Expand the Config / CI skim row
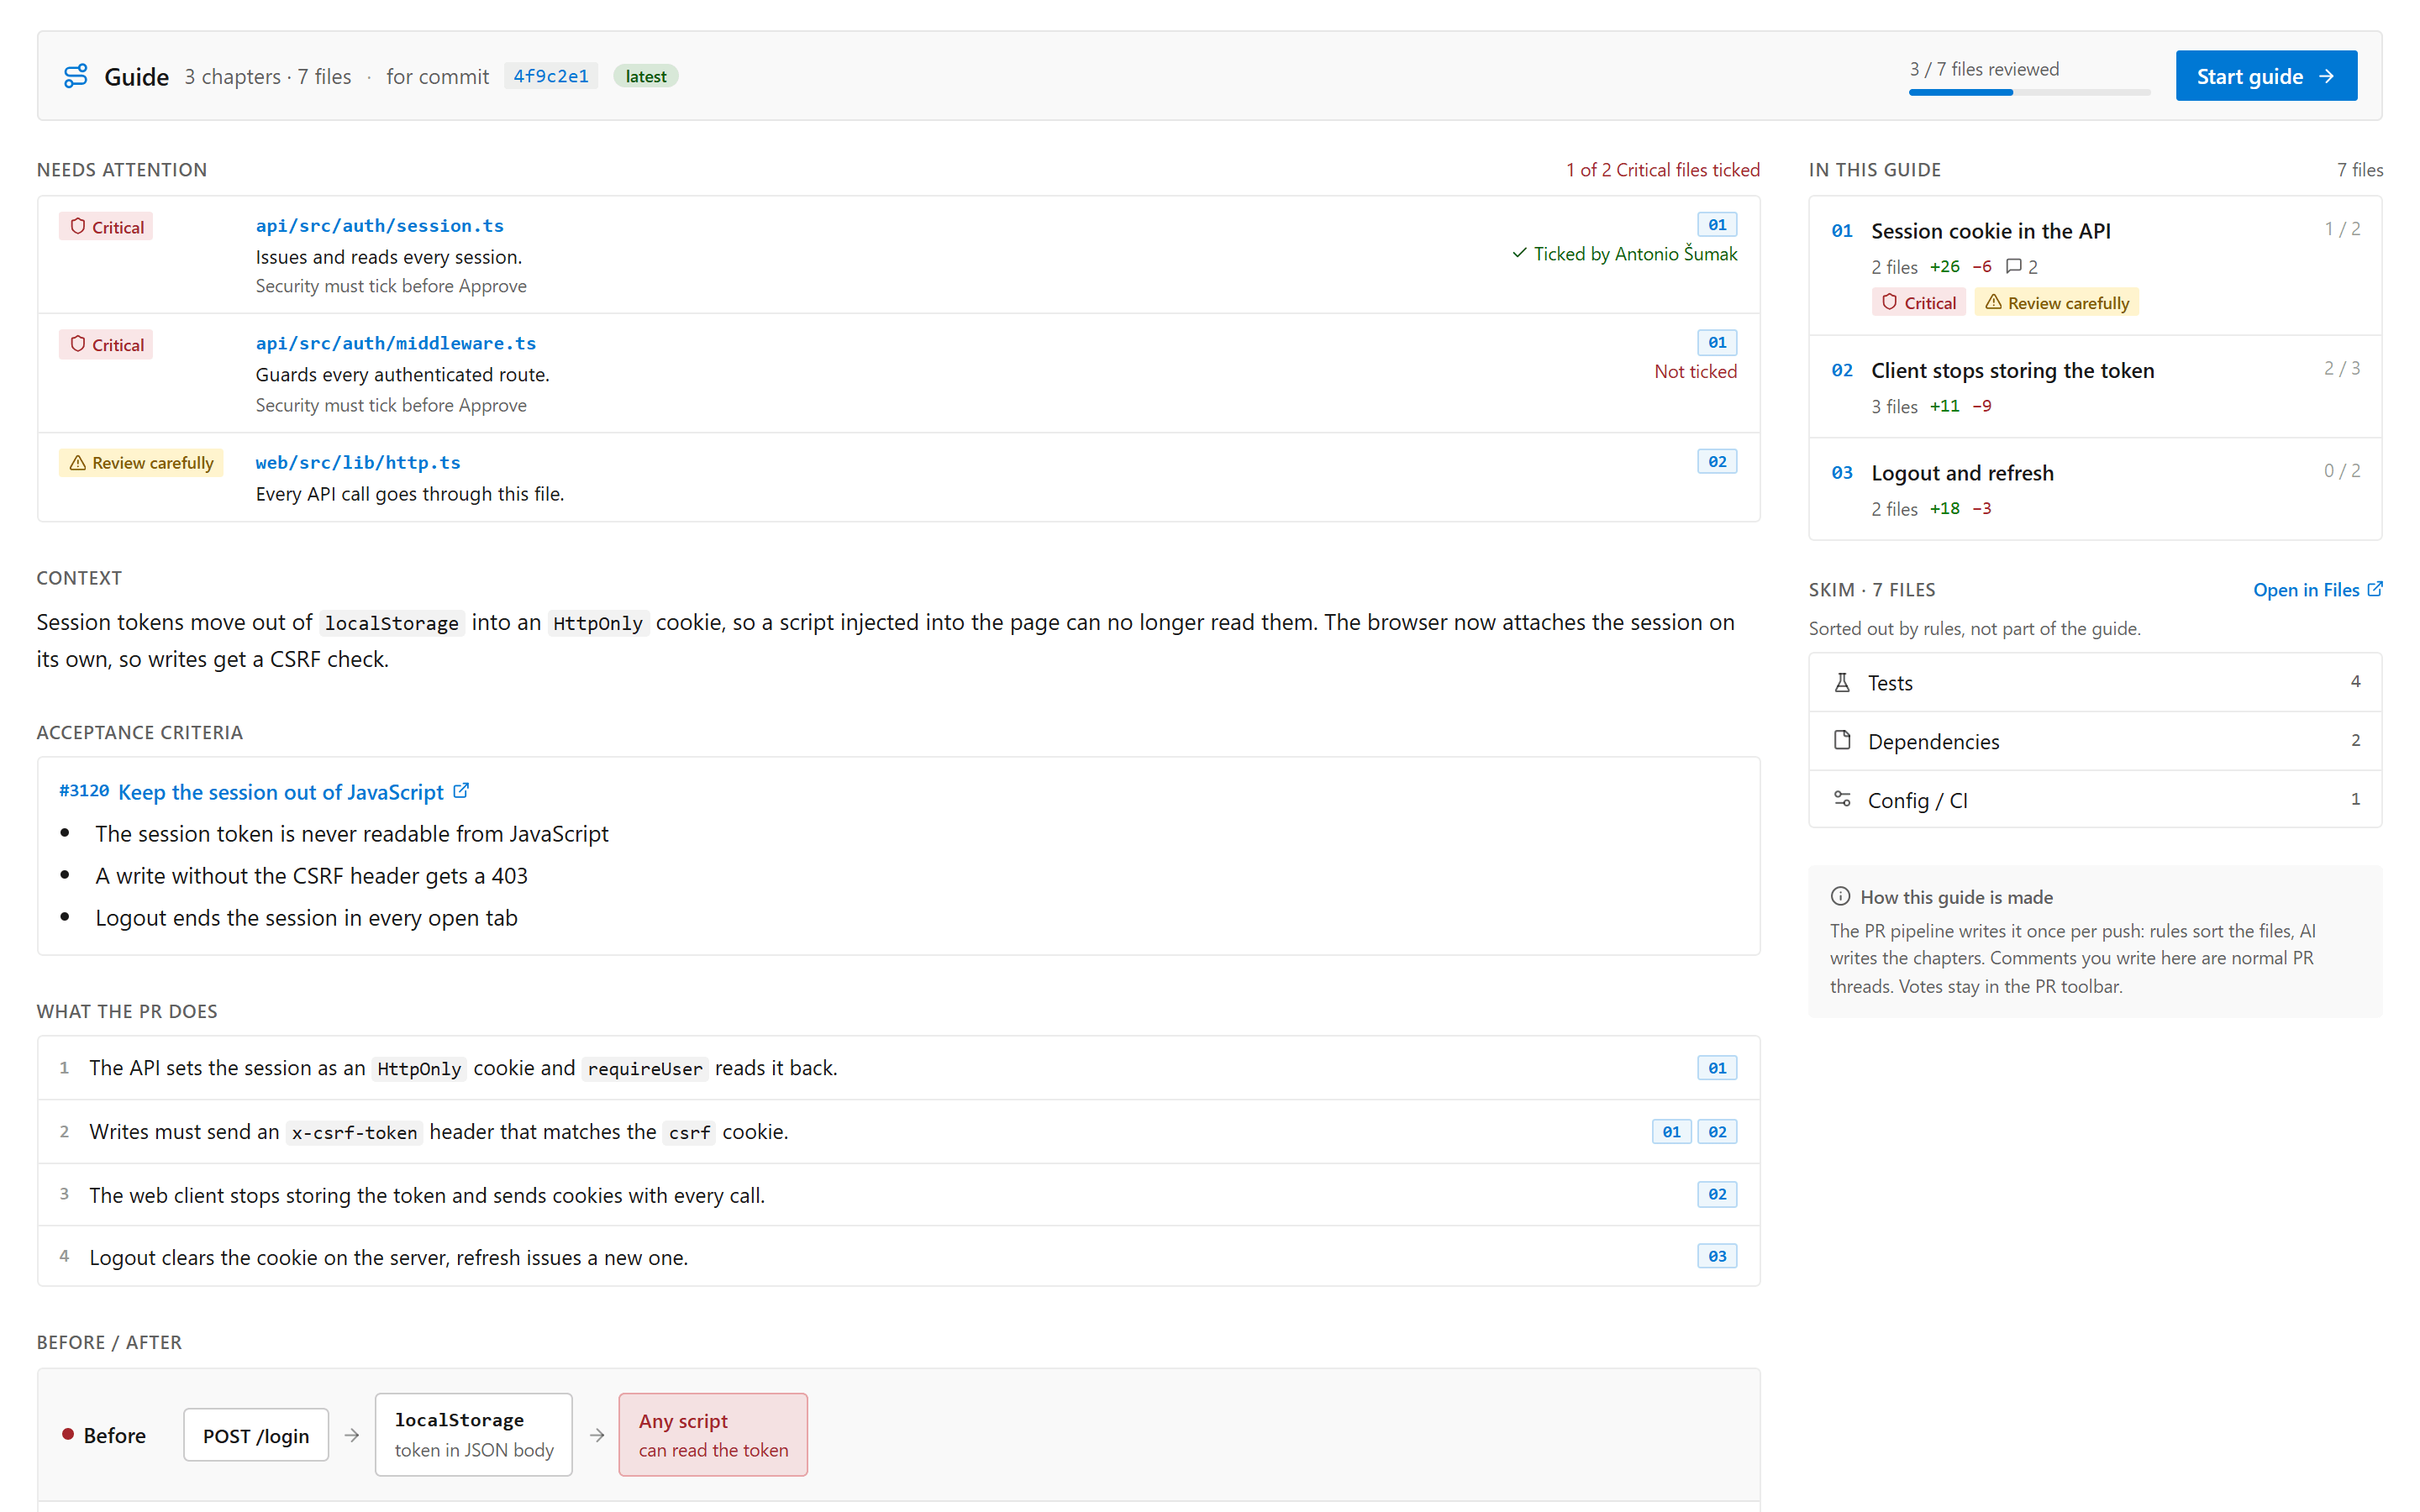Viewport: 2420px width, 1512px height. (2095, 799)
